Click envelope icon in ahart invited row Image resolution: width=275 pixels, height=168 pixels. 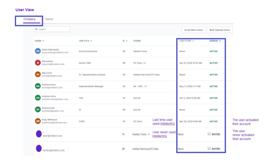(x=209, y=134)
